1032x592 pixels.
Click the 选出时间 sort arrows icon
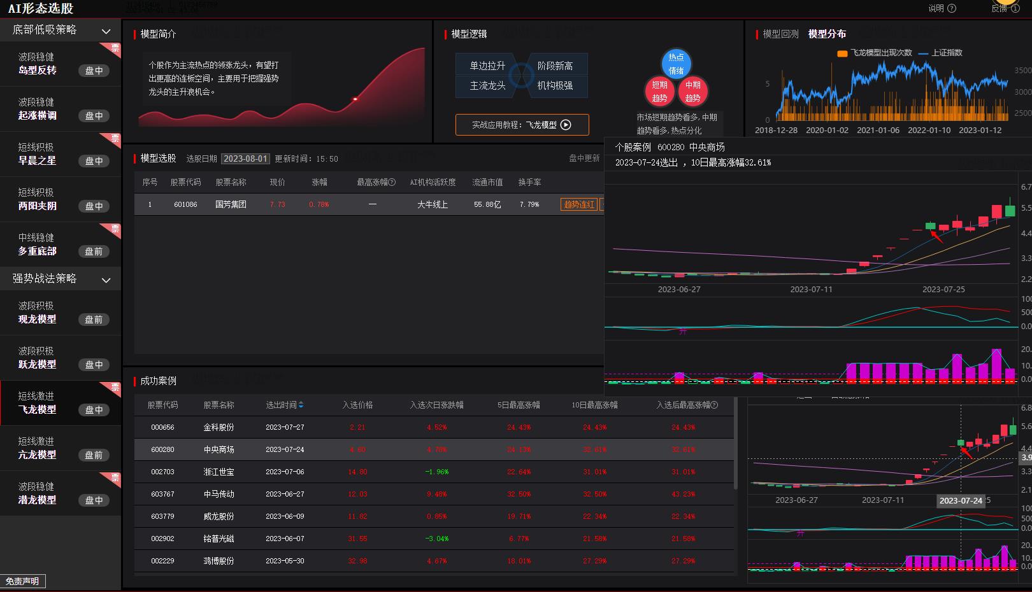pyautogui.click(x=301, y=405)
